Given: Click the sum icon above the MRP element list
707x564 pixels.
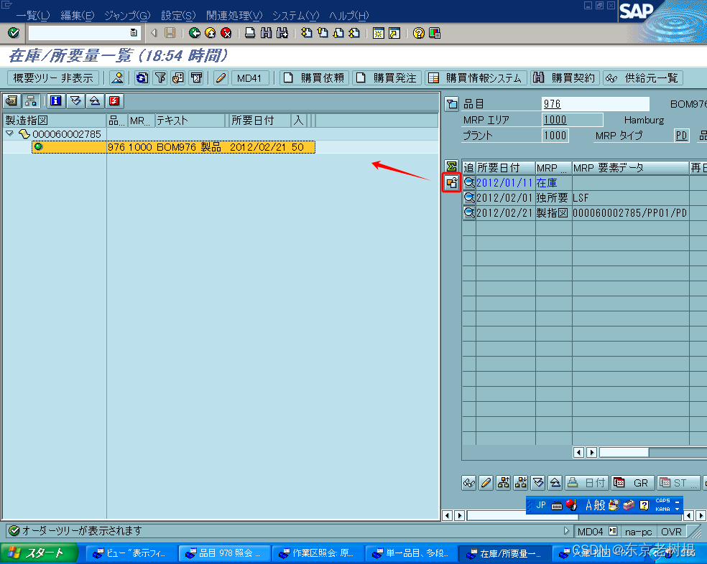Looking at the screenshot, I should pos(450,166).
